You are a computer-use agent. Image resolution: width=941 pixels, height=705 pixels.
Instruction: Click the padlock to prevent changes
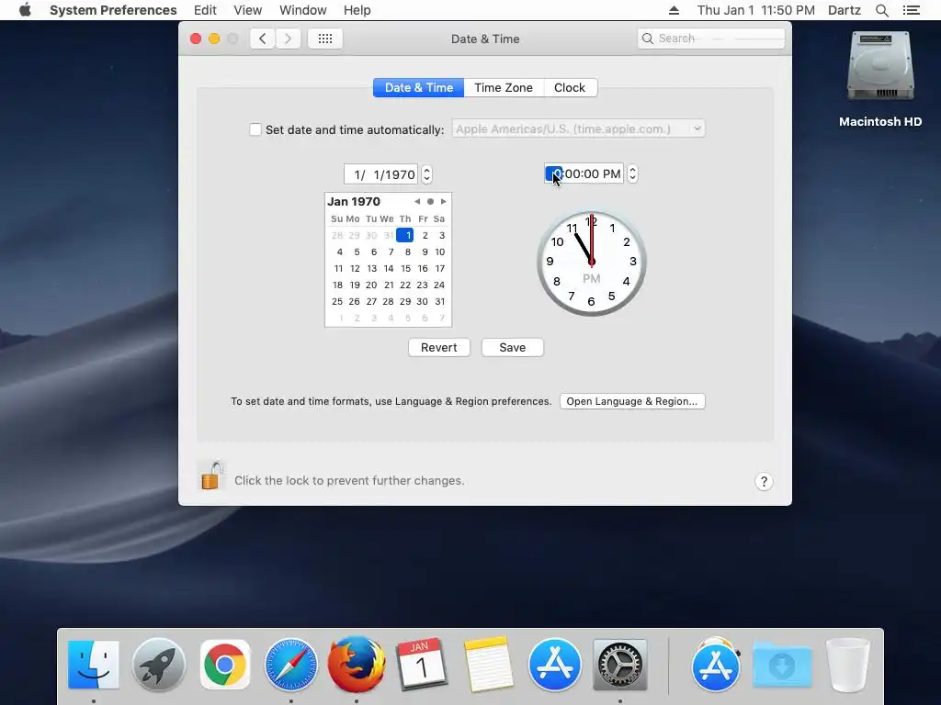pos(212,476)
